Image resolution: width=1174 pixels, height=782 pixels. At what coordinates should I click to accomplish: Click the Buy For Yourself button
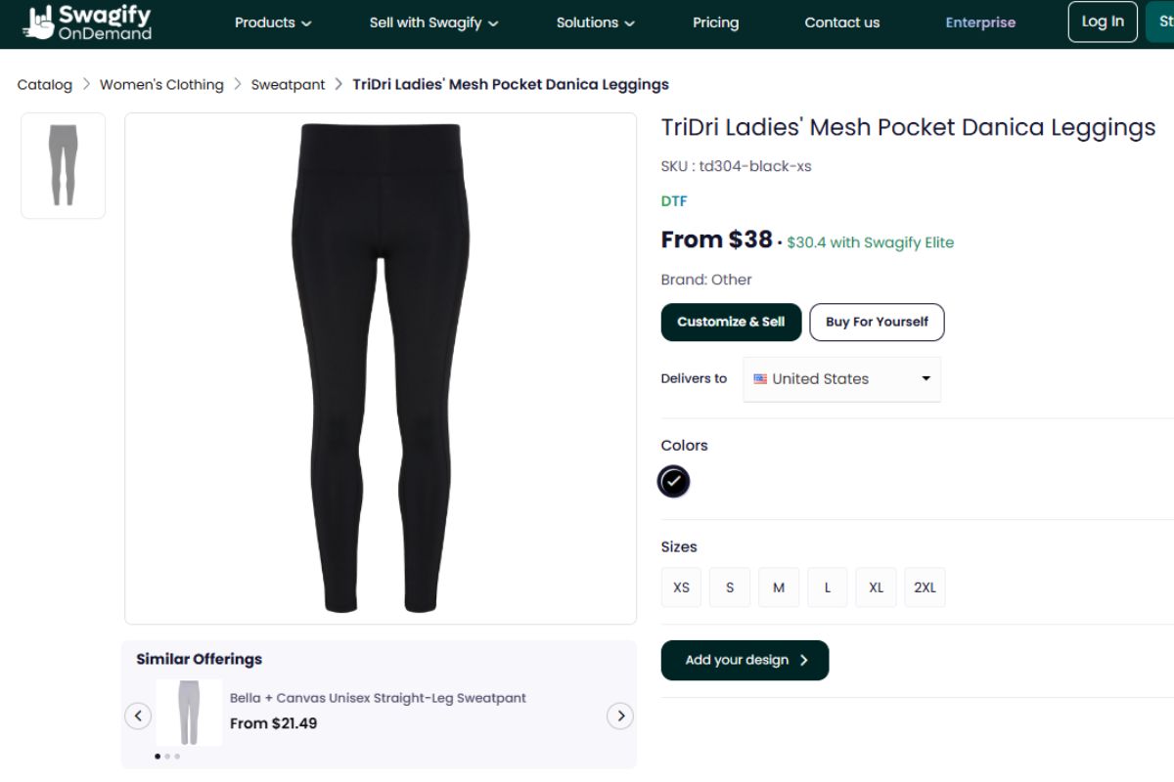point(877,322)
